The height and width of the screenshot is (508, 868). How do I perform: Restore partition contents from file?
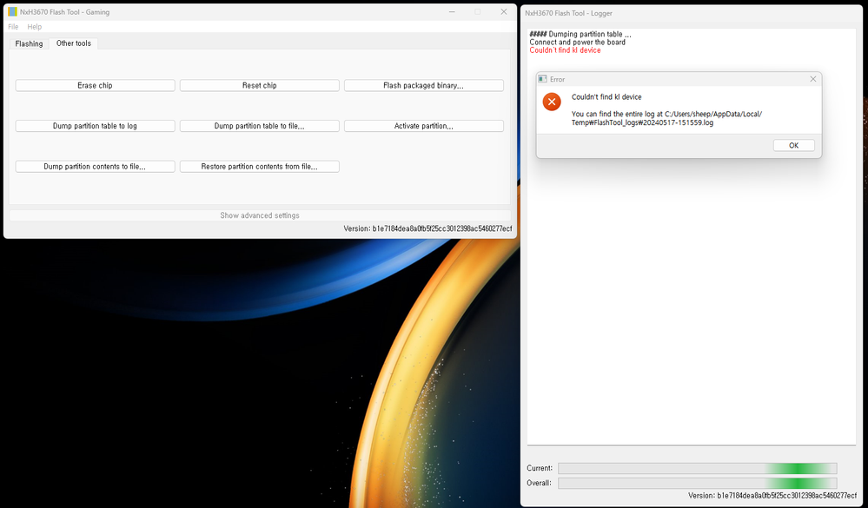point(259,166)
